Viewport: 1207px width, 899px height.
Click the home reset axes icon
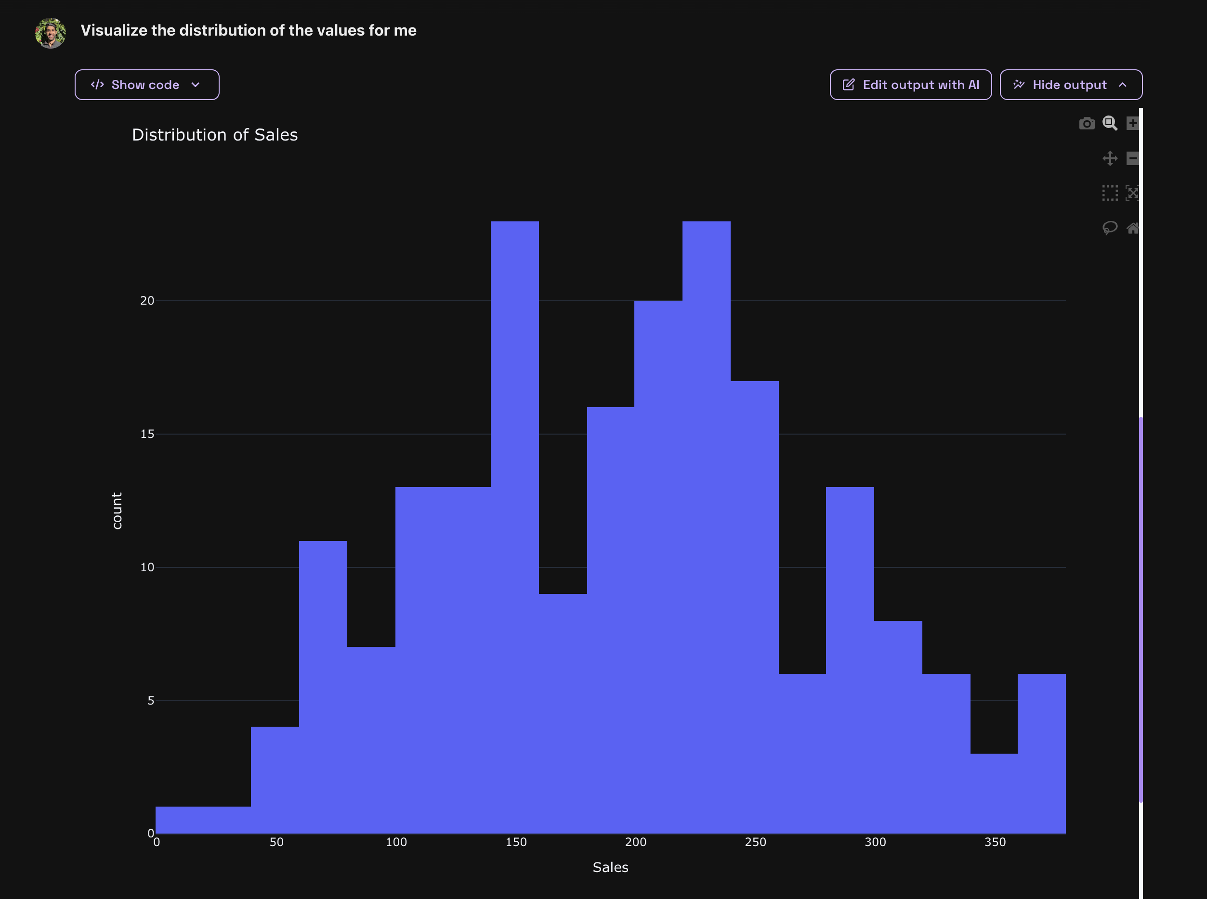coord(1132,228)
